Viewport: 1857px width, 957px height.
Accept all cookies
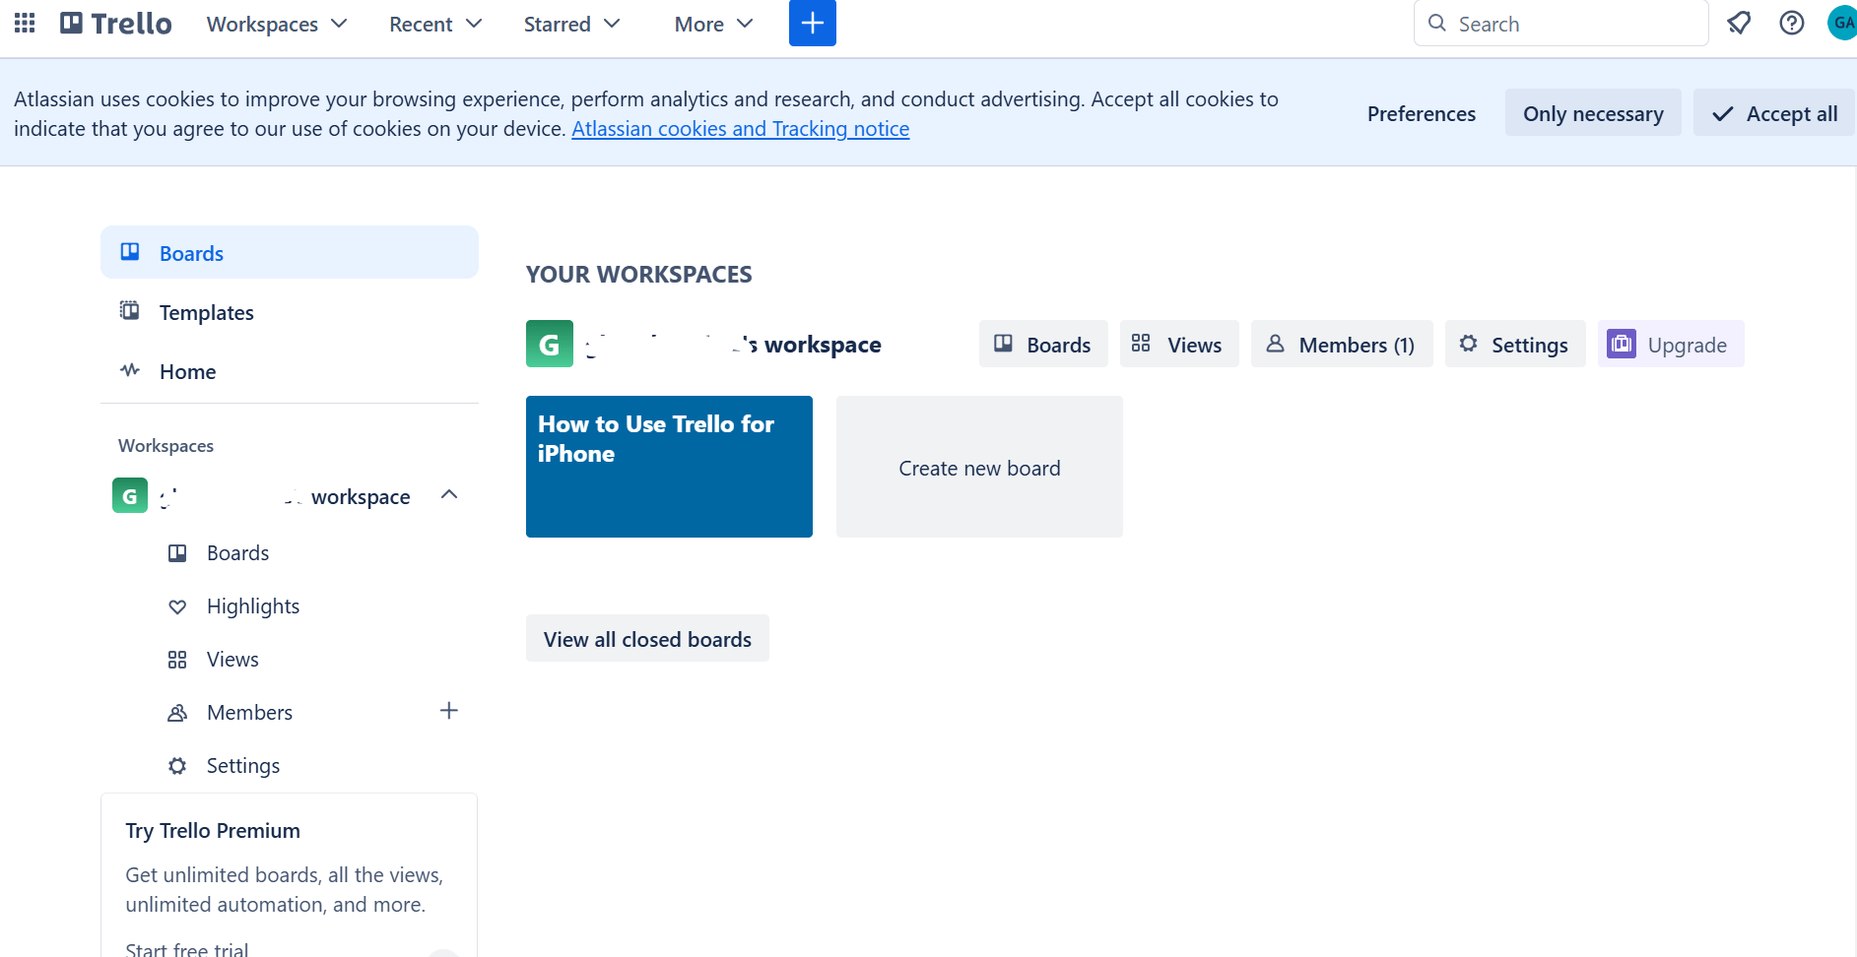1774,113
